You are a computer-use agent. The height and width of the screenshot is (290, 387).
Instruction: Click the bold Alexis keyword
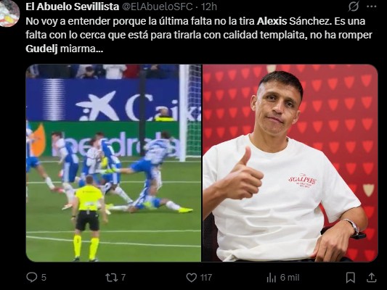pos(272,21)
